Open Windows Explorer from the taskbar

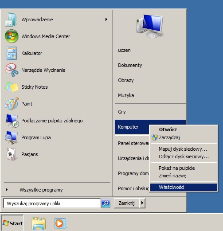39,223
